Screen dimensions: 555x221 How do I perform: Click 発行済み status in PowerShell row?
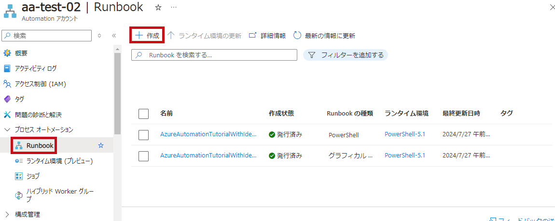pyautogui.click(x=289, y=134)
